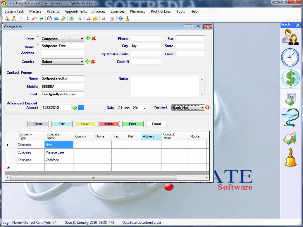
Task: Click the clock icon in the top toolbar
Action: [x=49, y=18]
